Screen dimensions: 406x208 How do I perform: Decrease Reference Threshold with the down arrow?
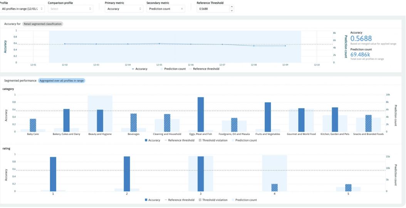point(231,10)
